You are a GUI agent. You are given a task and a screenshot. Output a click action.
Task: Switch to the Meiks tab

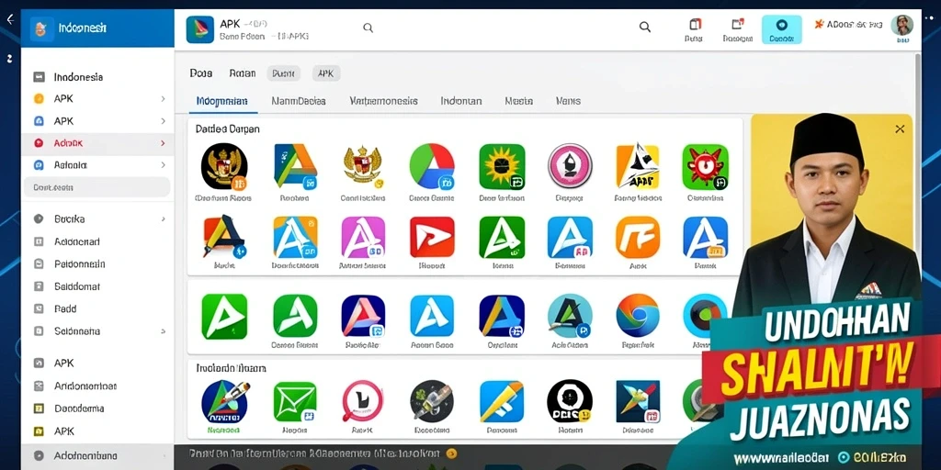tap(568, 101)
